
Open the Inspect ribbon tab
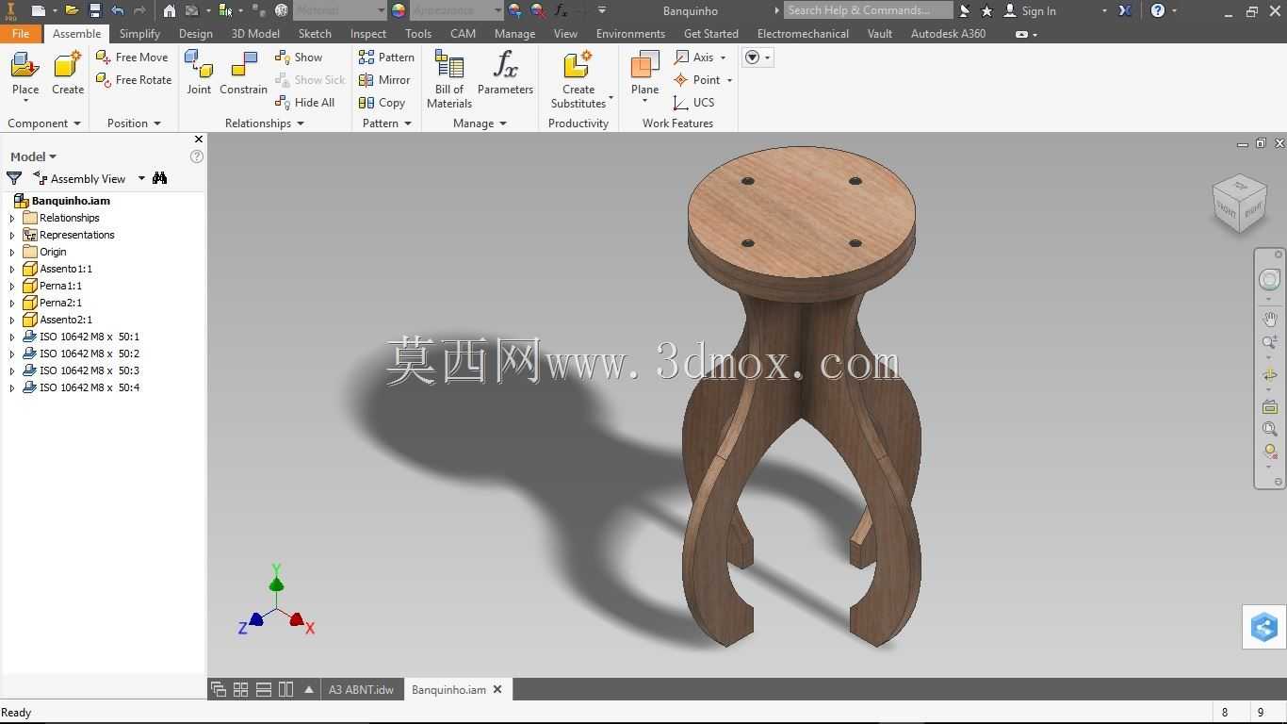(x=368, y=33)
